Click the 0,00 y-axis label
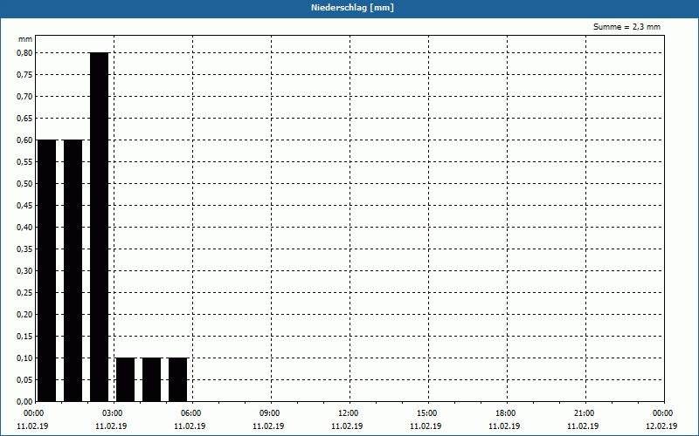The height and width of the screenshot is (436, 699). click(24, 401)
